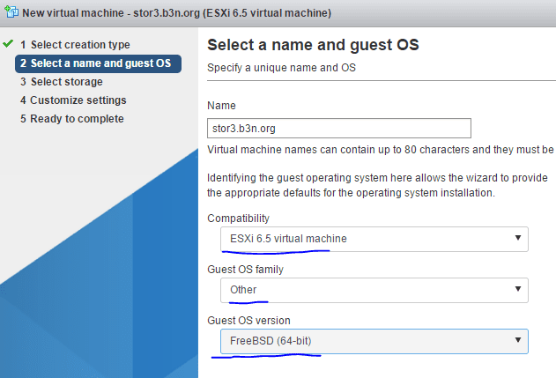Click the green checkmark beside step 1

point(8,44)
